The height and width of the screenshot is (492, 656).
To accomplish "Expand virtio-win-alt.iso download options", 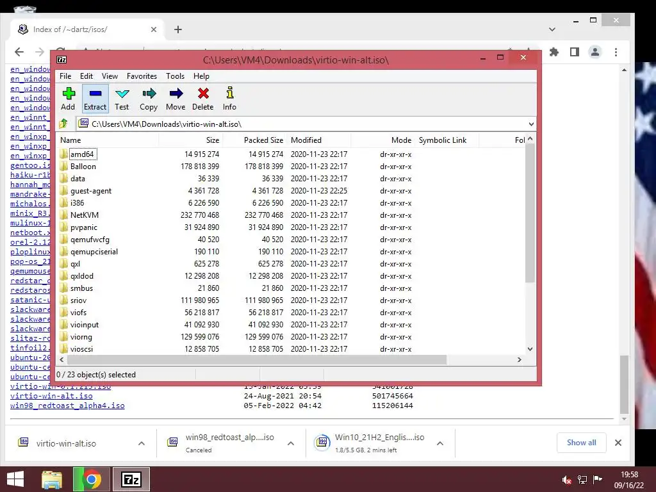I will (x=142, y=443).
